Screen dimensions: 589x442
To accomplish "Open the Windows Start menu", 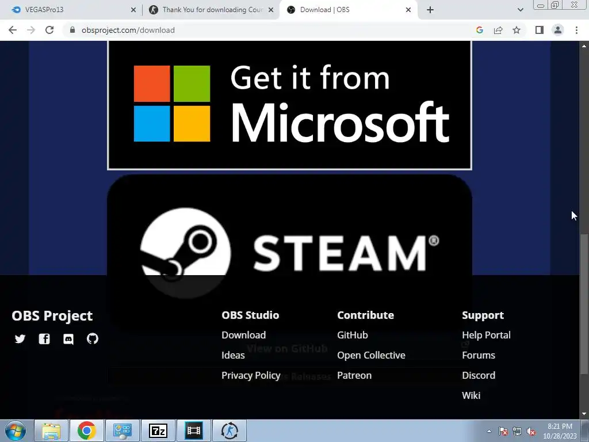I will pyautogui.click(x=16, y=430).
